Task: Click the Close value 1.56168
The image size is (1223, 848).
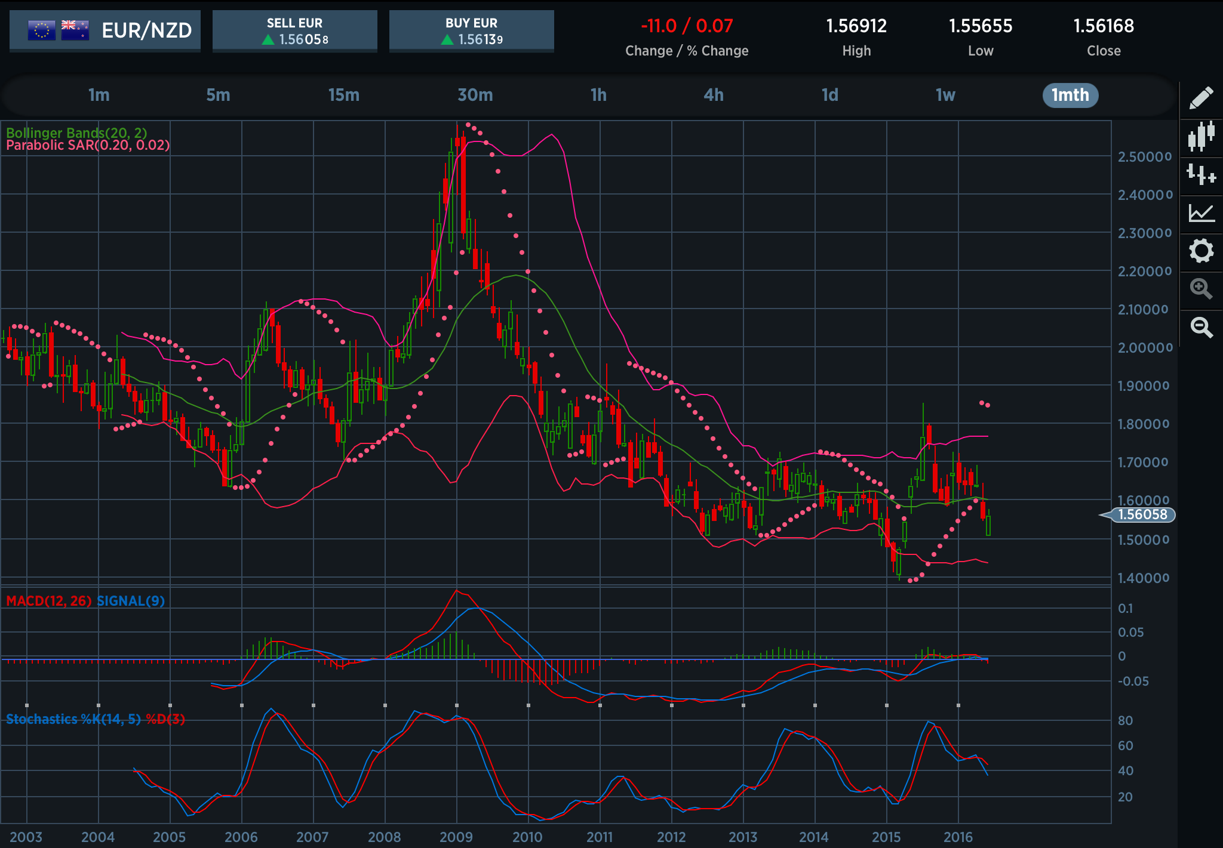Action: tap(1104, 26)
